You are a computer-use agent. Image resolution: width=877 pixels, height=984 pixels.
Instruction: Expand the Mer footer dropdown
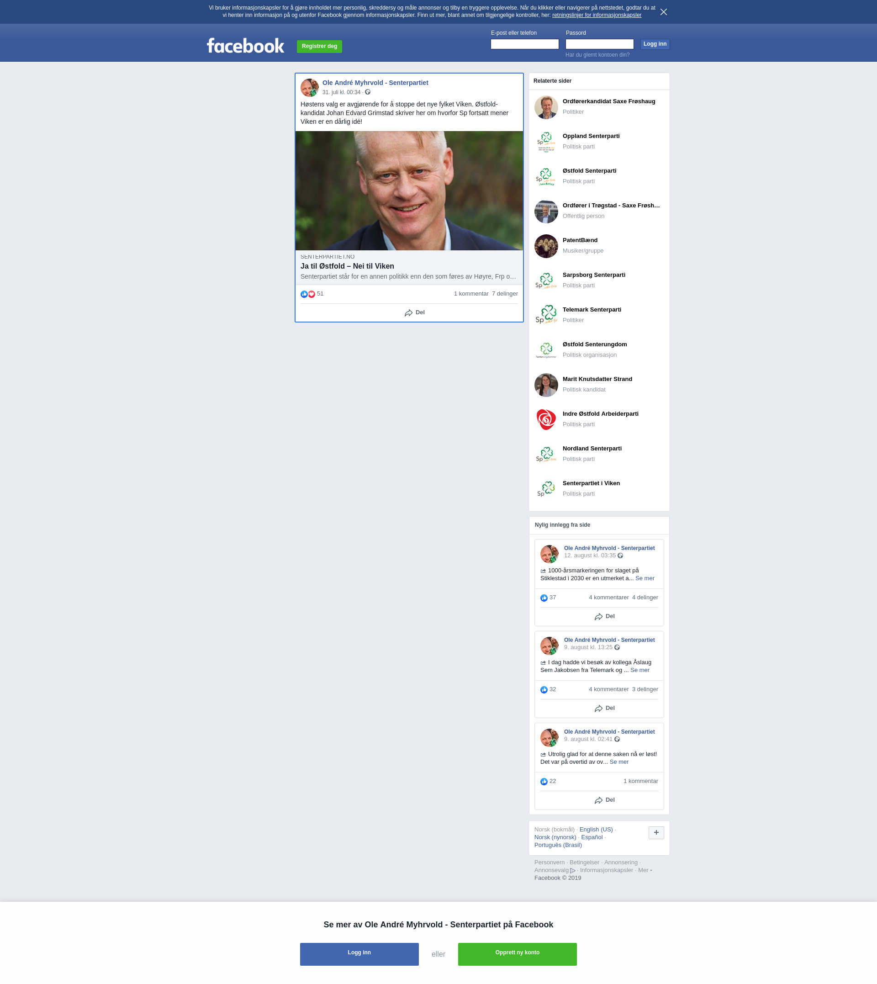[645, 870]
